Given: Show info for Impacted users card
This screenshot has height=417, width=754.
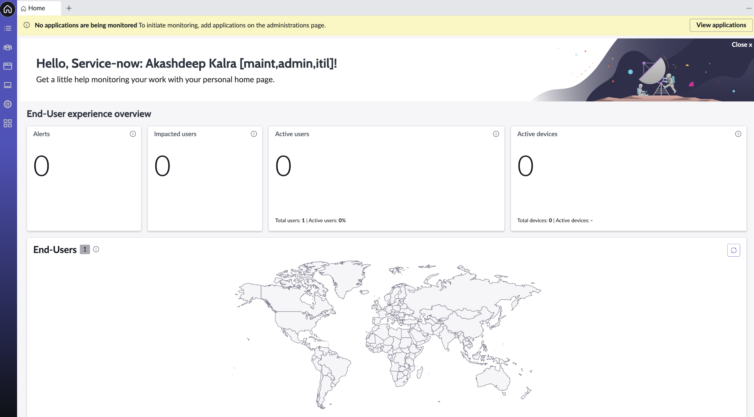Looking at the screenshot, I should click(x=254, y=134).
